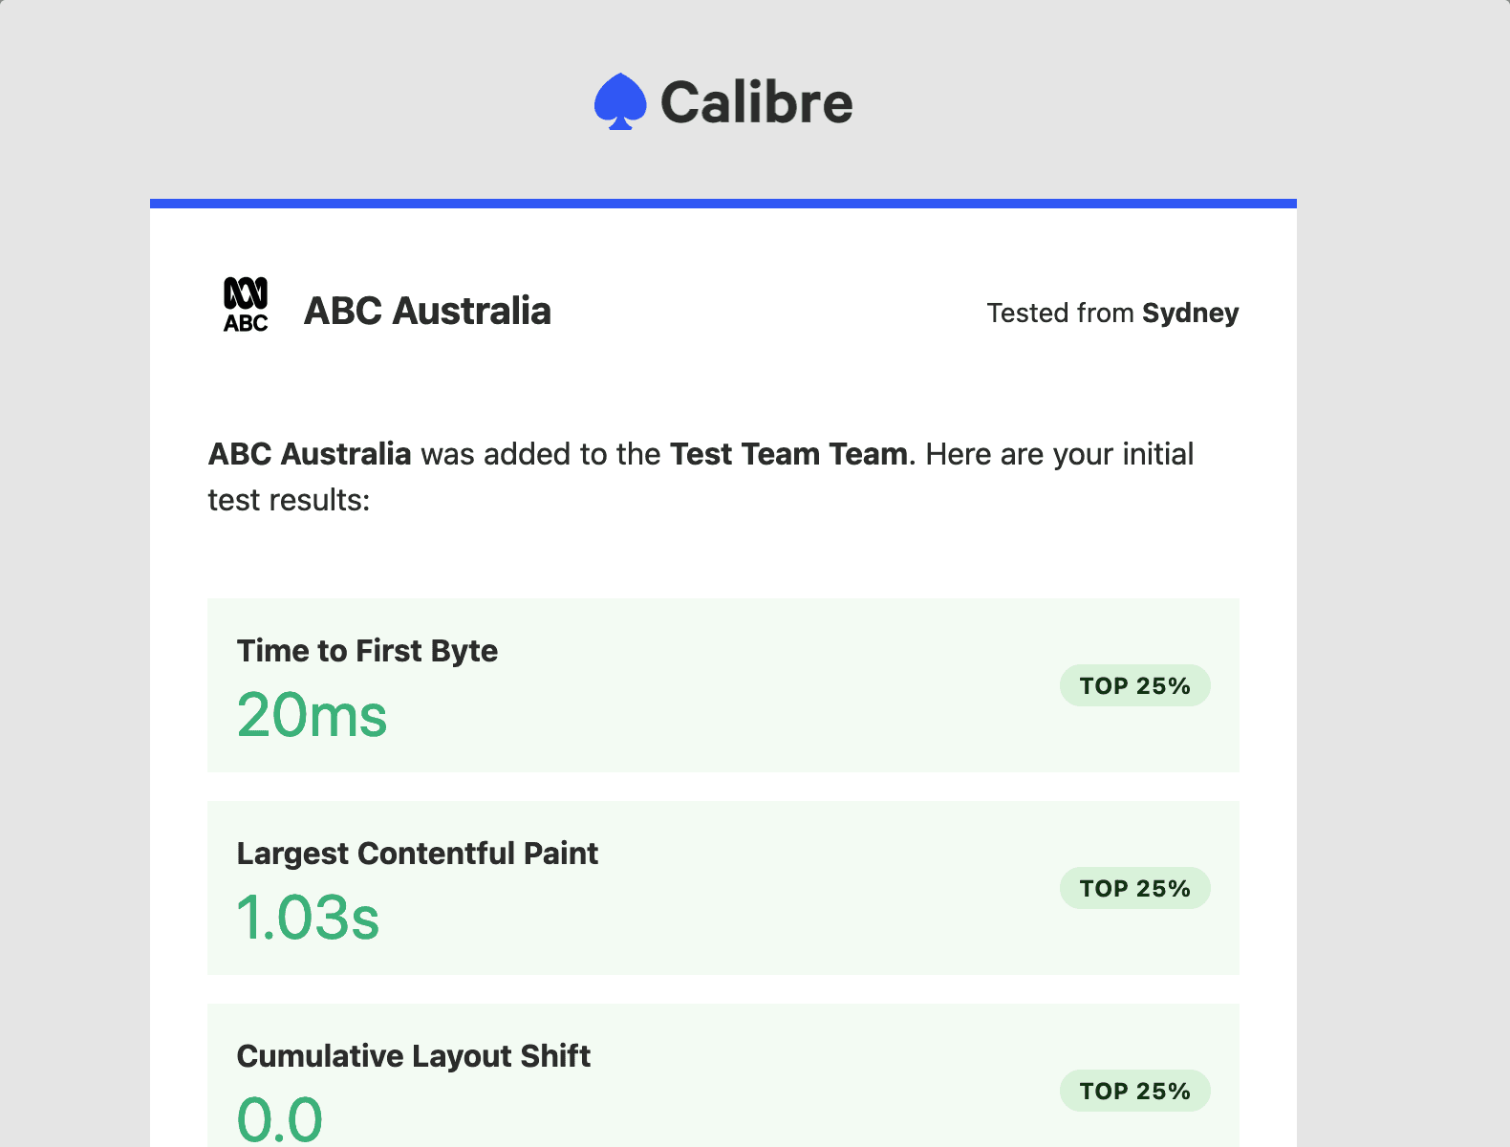Click the 20ms metric value
This screenshot has width=1510, height=1147.
click(312, 716)
